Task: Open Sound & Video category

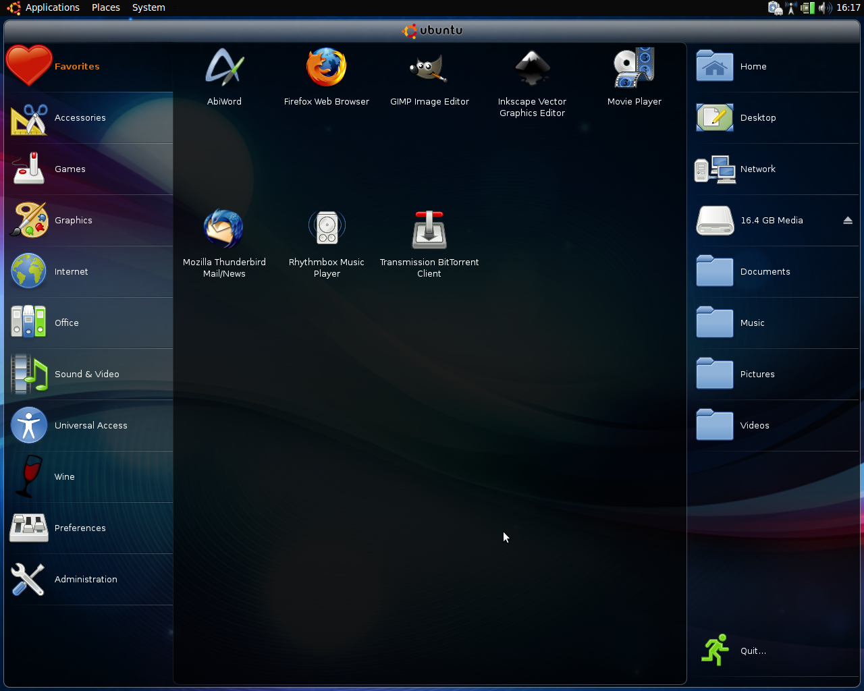Action: coord(88,374)
